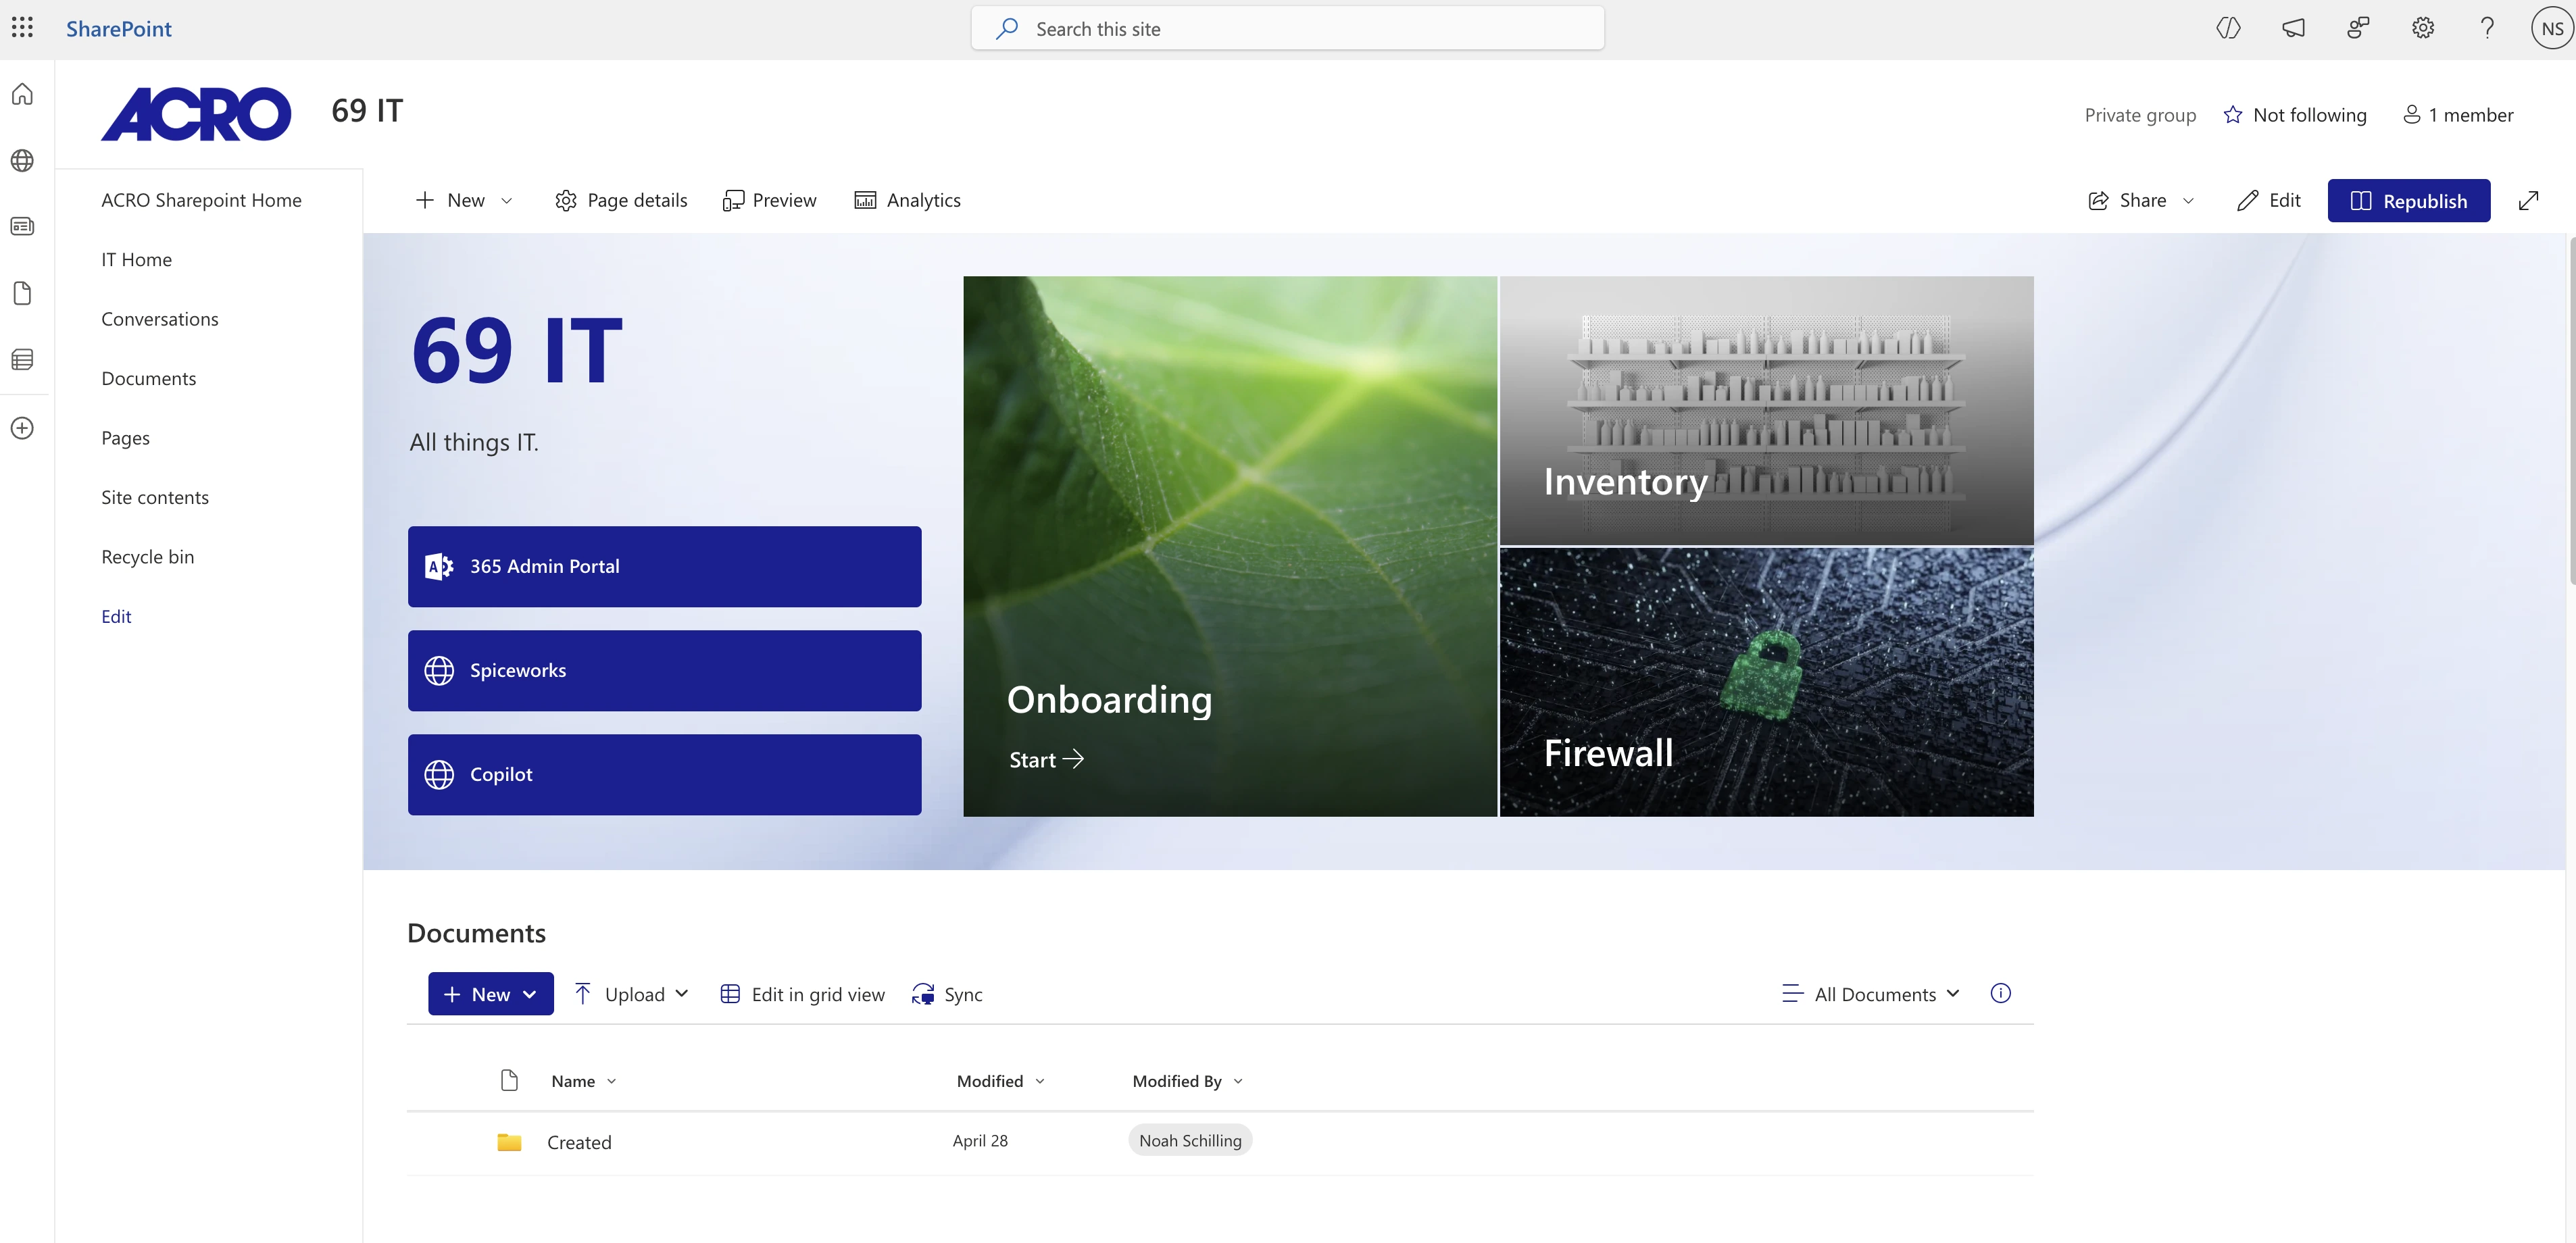
Task: Open page Analytics
Action: 907,200
